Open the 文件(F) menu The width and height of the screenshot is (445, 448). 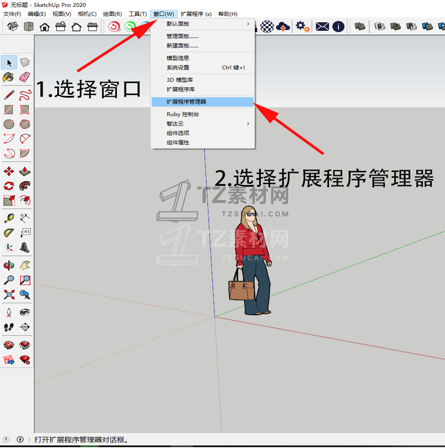click(x=12, y=14)
